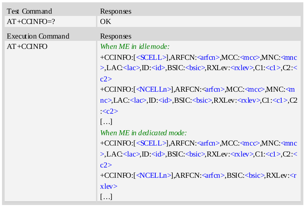
Task: Click the OK response text
Action: (x=106, y=22)
